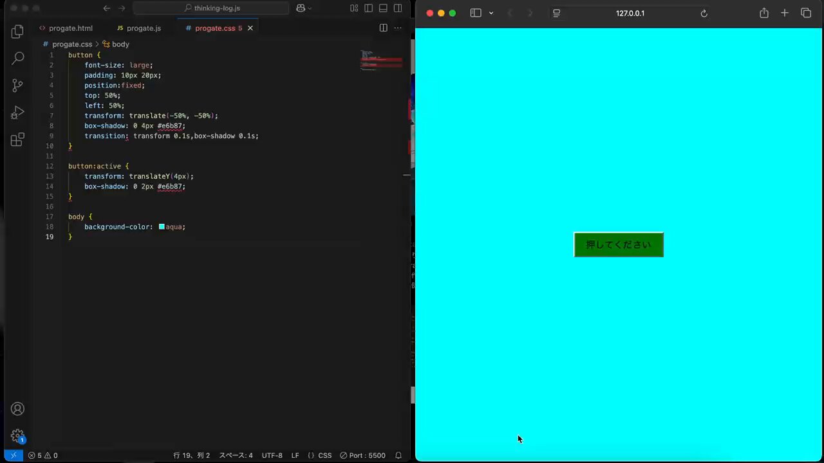Click the remote window indicator in status bar
The image size is (824, 463).
[x=13, y=455]
